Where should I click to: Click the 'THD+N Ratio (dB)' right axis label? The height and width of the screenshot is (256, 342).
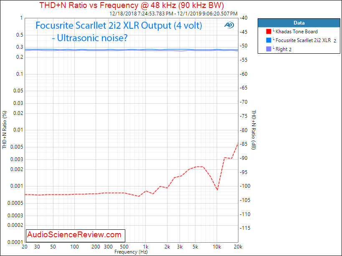pyautogui.click(x=253, y=130)
